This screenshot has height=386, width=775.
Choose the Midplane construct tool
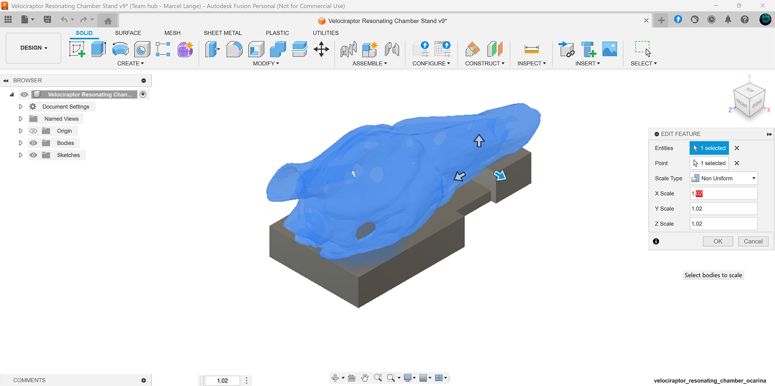click(x=495, y=49)
